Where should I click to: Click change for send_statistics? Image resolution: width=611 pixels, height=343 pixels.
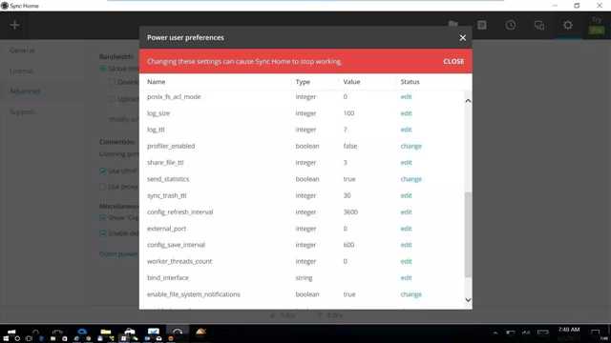coord(411,179)
